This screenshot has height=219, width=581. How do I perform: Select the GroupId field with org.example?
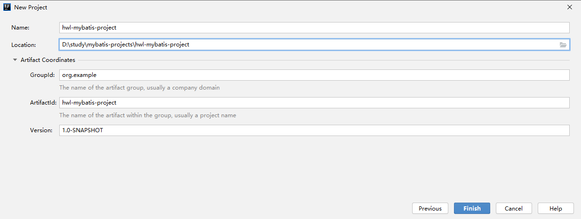click(314, 75)
